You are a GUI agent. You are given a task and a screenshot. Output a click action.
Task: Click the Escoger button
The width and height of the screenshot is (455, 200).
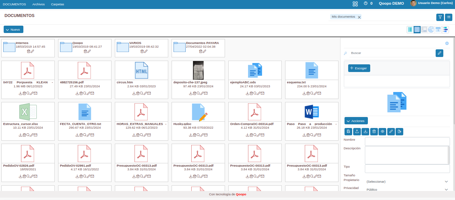[x=359, y=68]
